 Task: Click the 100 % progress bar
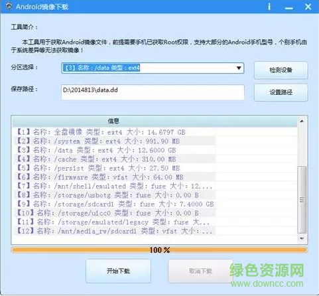click(x=159, y=250)
